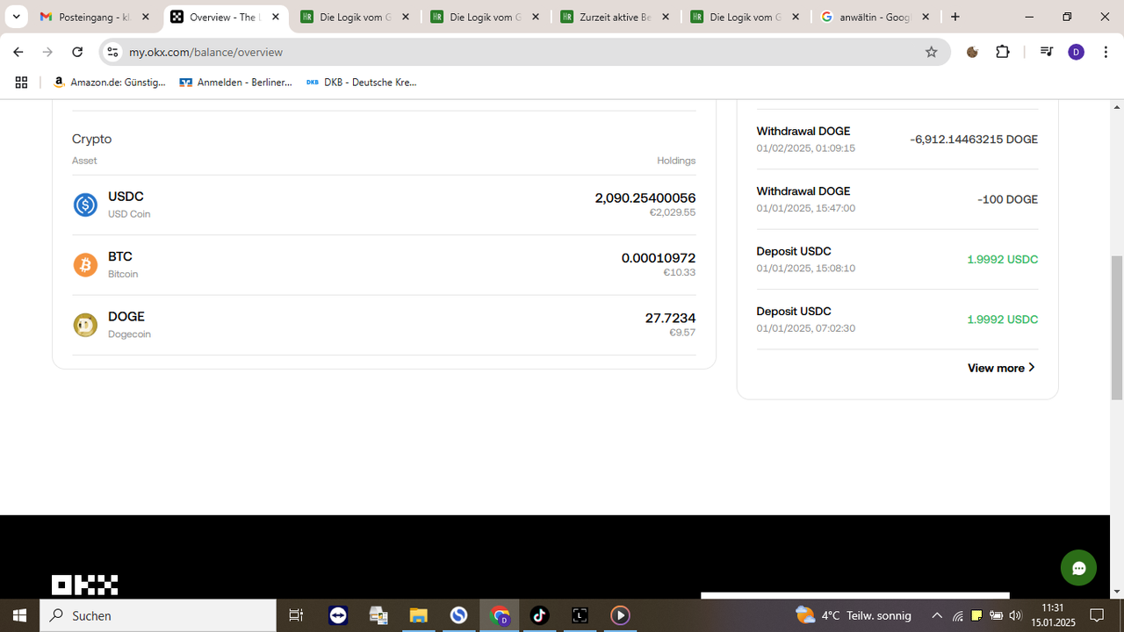Open the Chrome profile avatar D

[x=1077, y=52]
